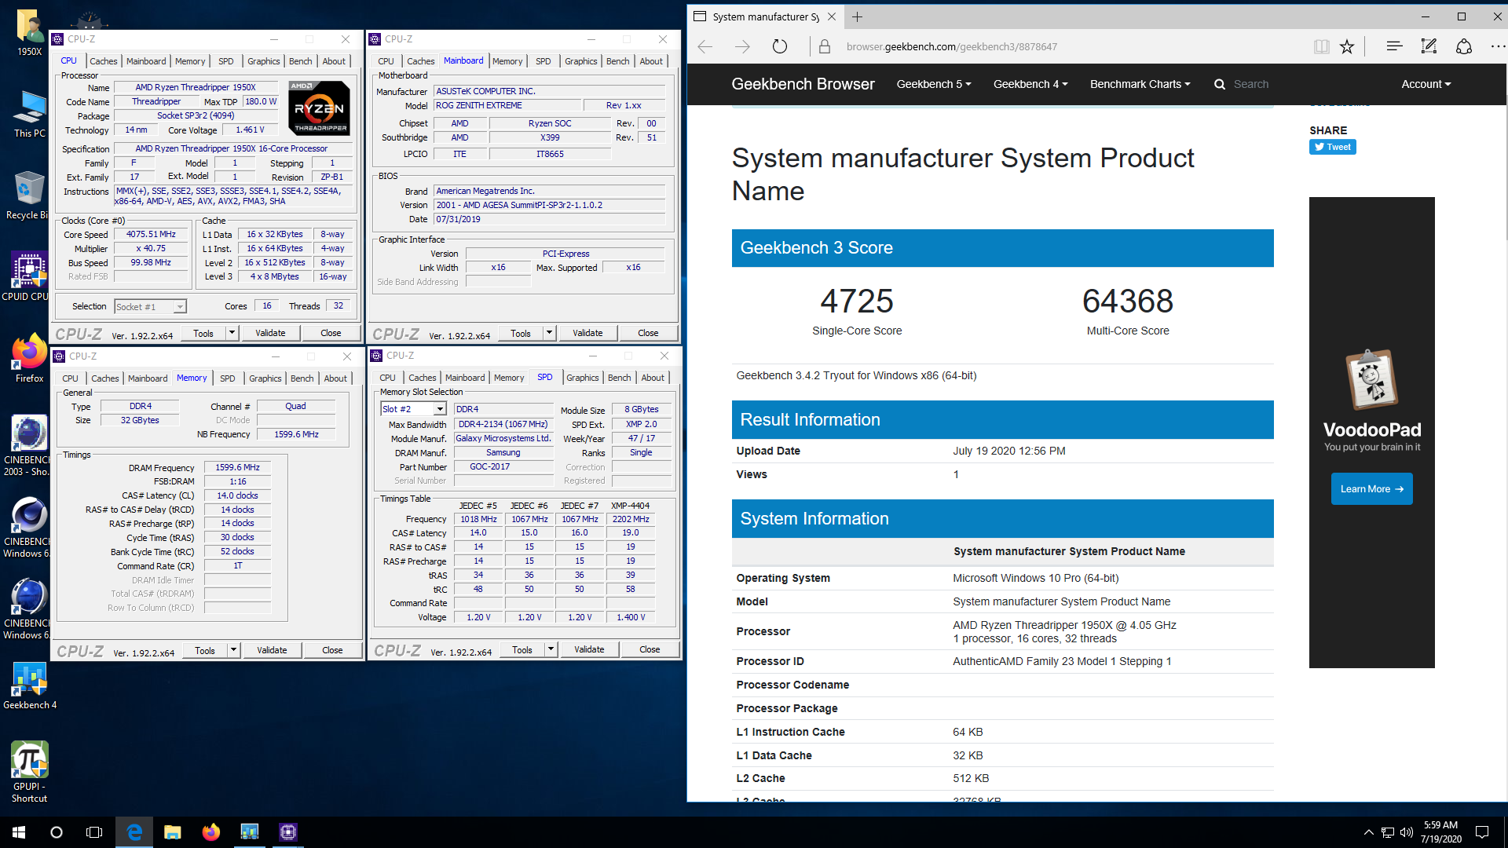1508x848 pixels.
Task: Click the Geekbench Browser logo link
Action: (803, 84)
